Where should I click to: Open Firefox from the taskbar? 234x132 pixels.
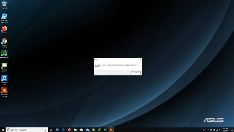tap(69, 130)
